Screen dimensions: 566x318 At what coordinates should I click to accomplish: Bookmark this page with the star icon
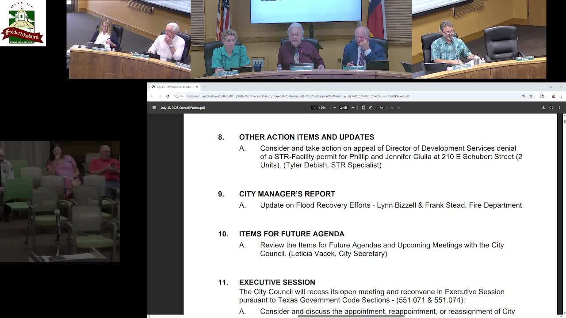(530, 96)
